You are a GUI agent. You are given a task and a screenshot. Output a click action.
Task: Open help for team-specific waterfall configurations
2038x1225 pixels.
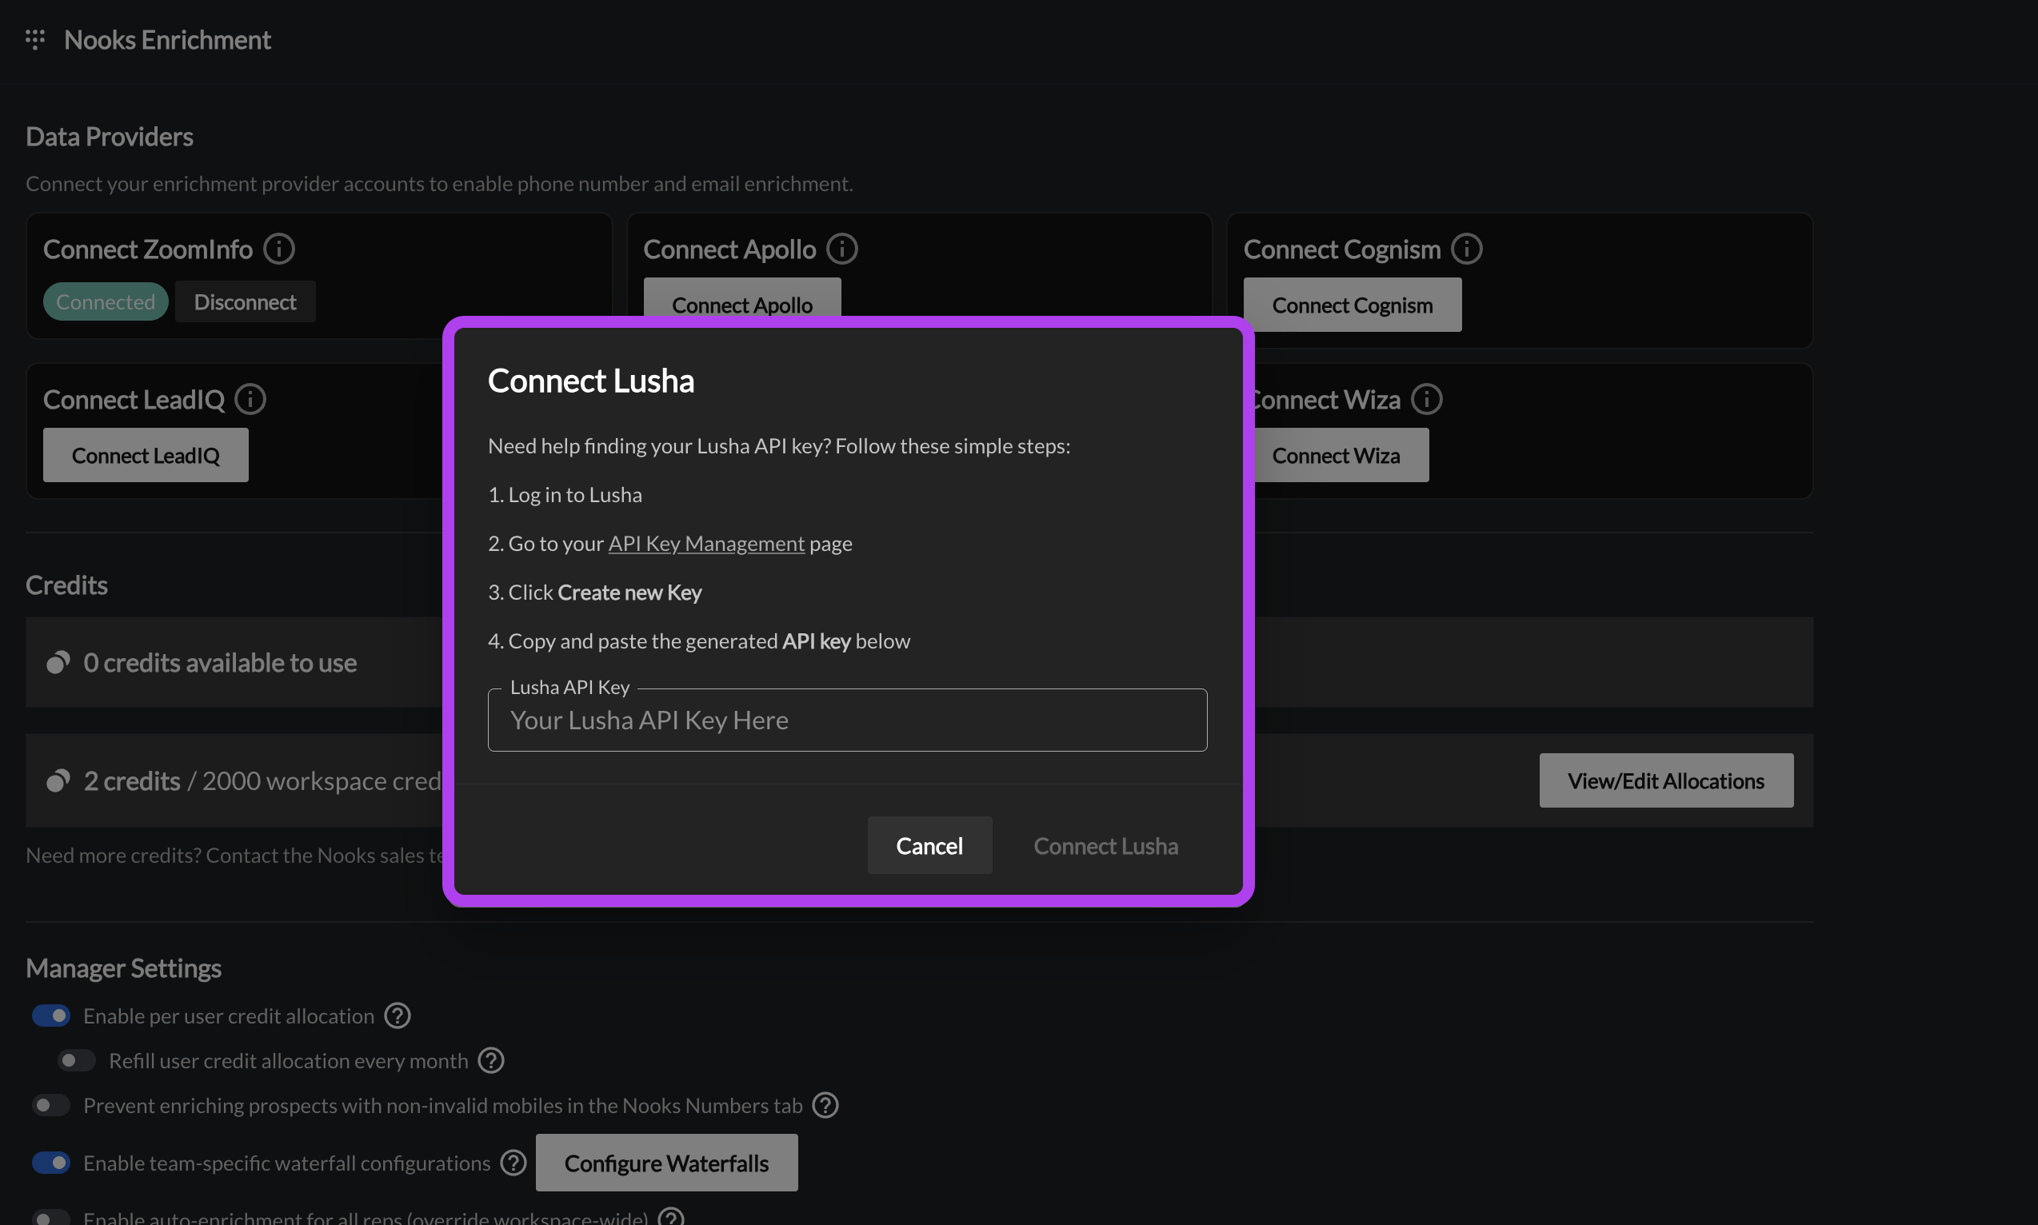pos(513,1163)
